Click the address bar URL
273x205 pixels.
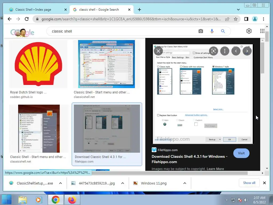click(x=131, y=19)
